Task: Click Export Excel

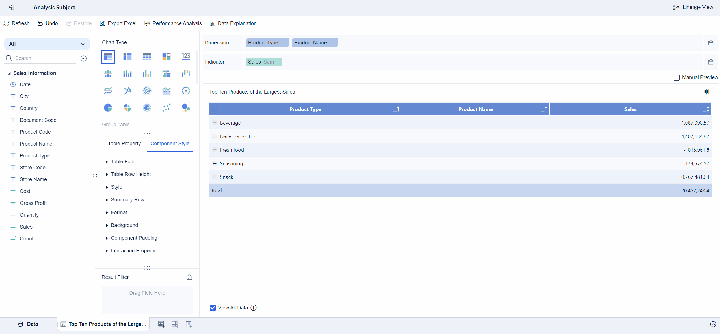Action: click(118, 23)
